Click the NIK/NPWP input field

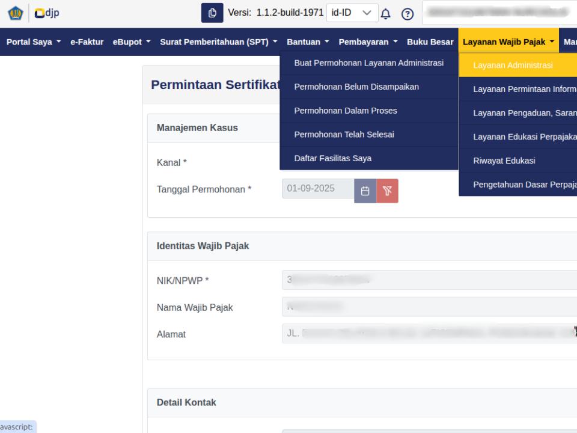(429, 280)
